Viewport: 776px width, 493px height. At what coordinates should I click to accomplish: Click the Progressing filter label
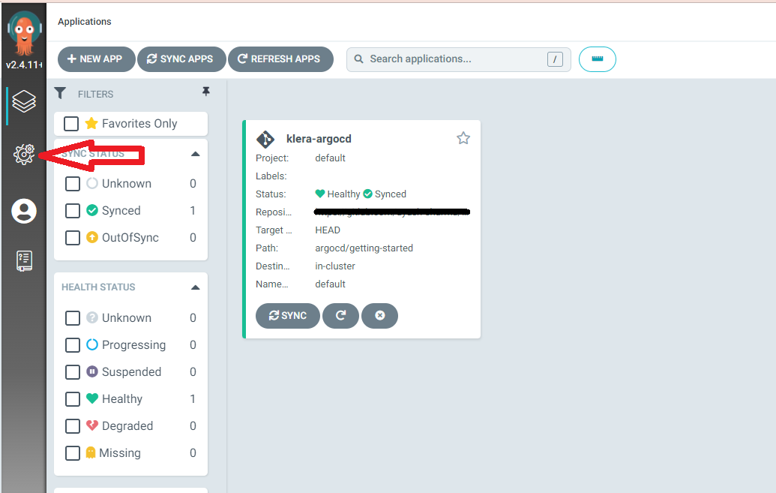point(133,345)
